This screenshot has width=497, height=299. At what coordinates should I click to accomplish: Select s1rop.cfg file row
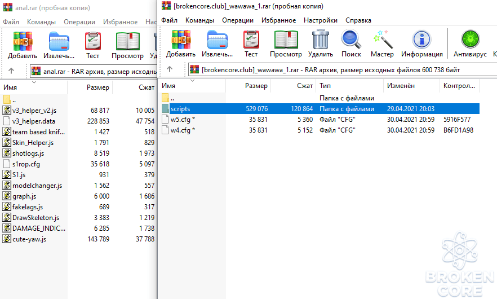click(x=78, y=164)
